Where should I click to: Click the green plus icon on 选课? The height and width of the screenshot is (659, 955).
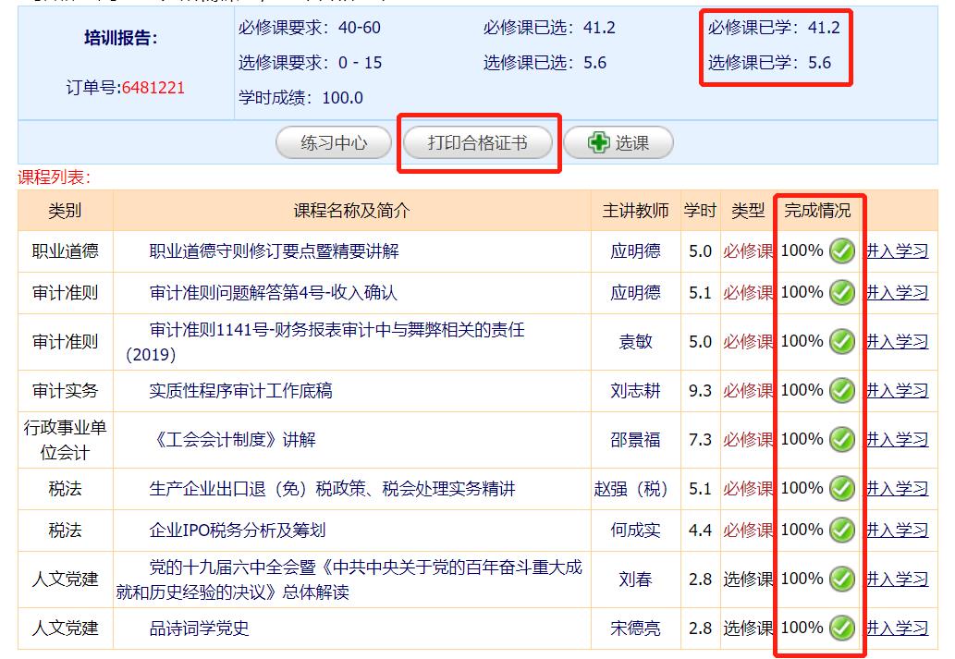coord(599,143)
